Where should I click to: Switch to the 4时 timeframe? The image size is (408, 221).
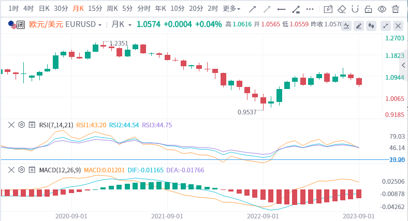point(28,9)
